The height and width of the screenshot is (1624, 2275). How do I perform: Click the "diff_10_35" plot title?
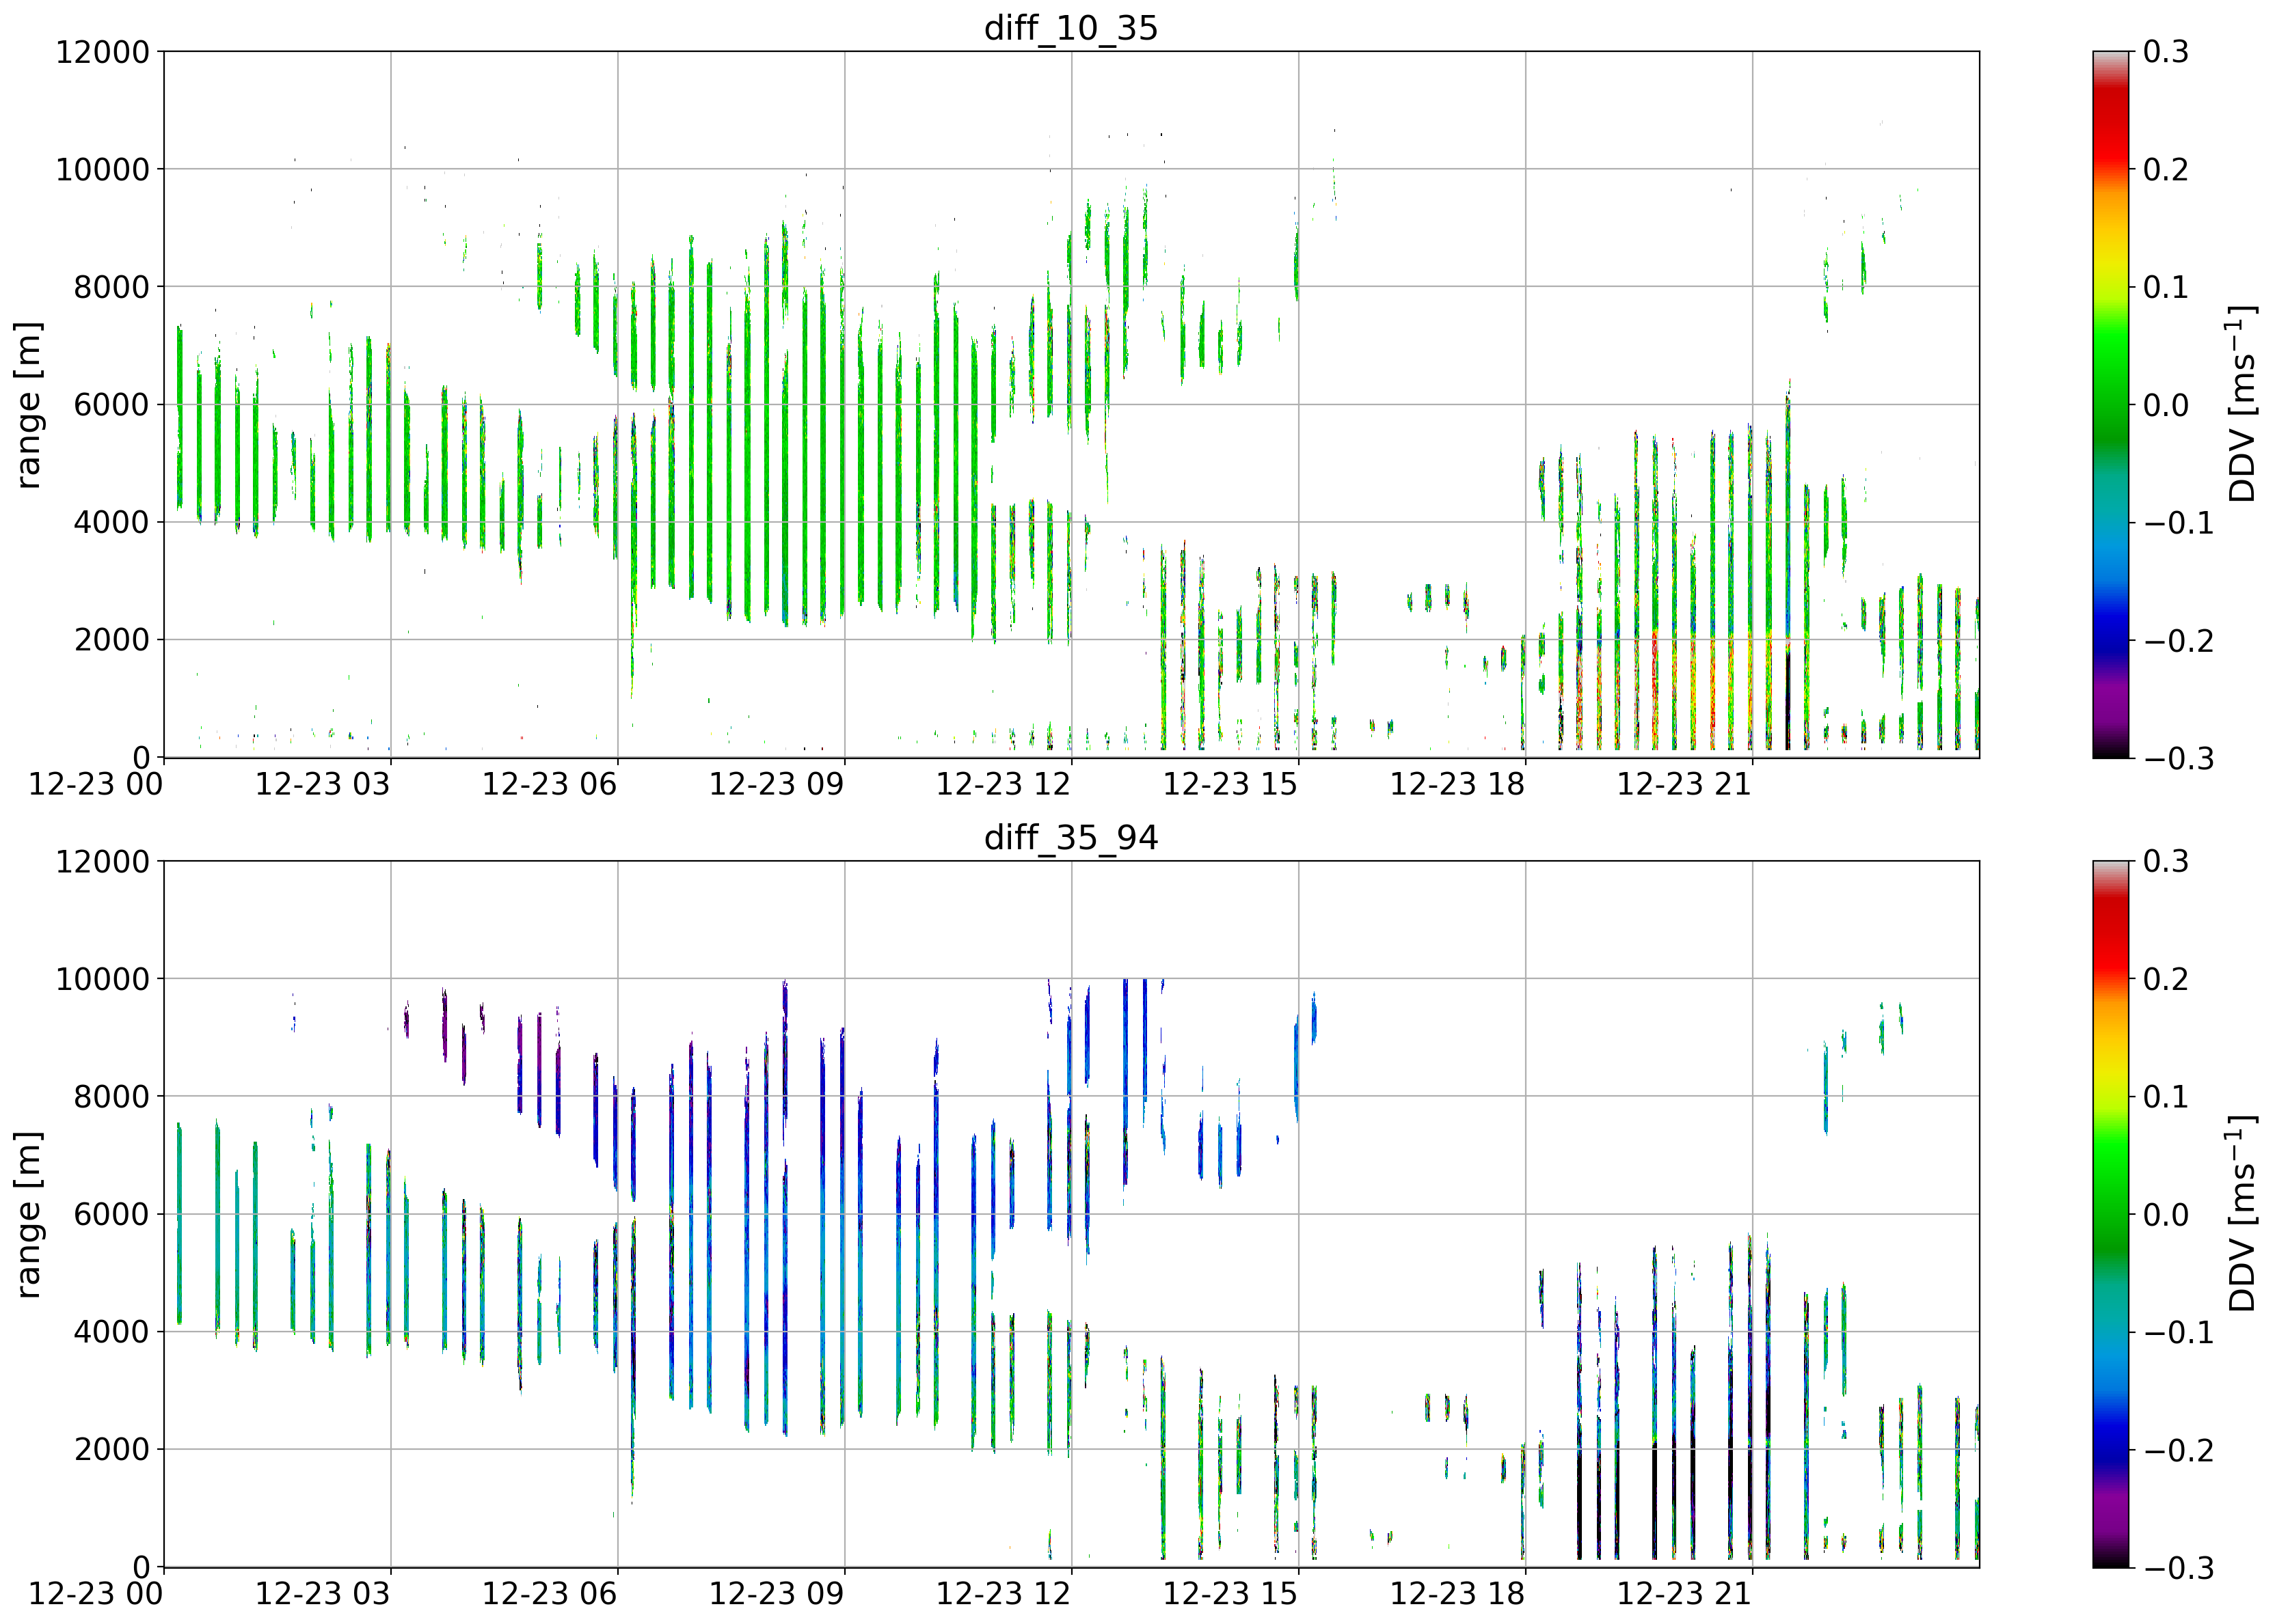(x=1071, y=27)
